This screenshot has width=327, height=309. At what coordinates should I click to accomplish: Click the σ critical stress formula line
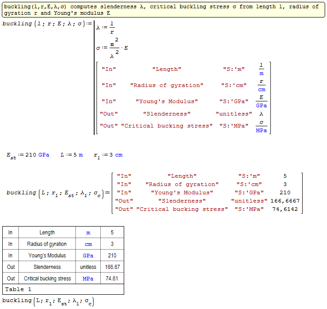(113, 48)
